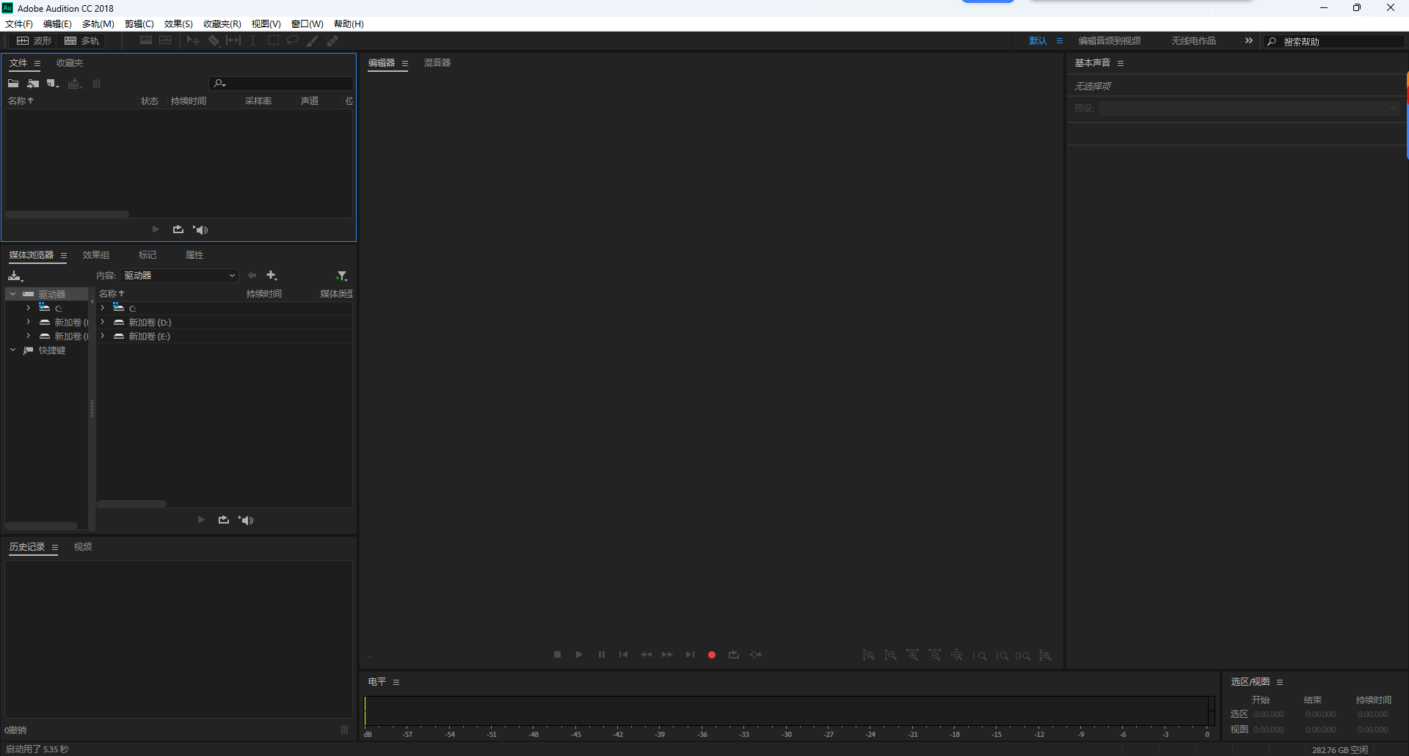1409x756 pixels.
Task: Click the Open File icon in Files panel
Action: tap(12, 84)
